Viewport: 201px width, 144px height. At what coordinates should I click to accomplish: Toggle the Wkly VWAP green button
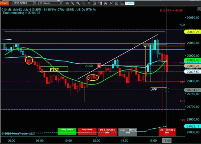click(x=67, y=132)
